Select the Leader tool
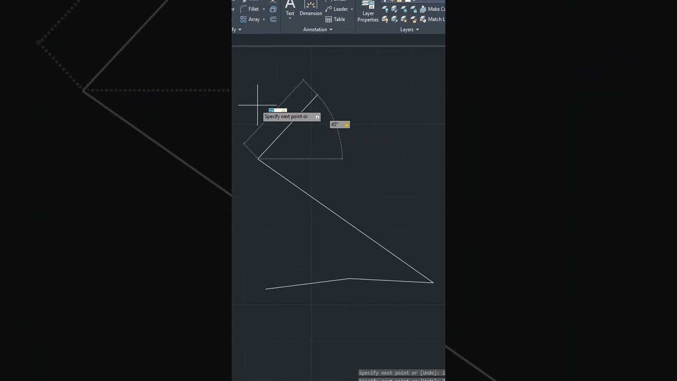 337,9
